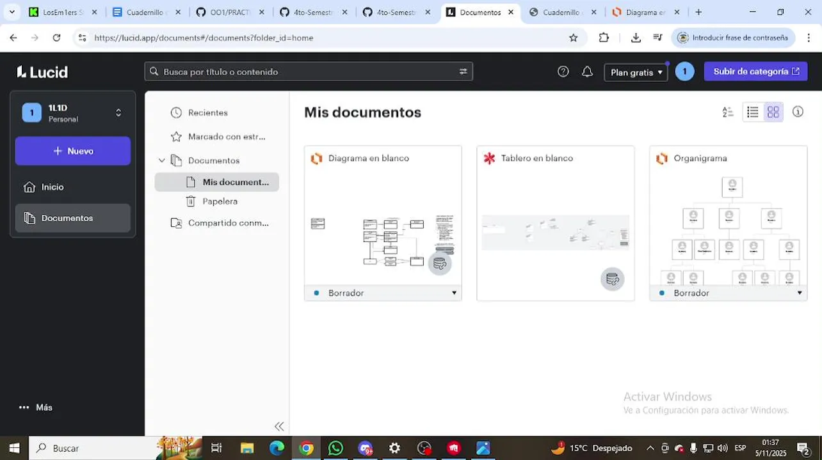Open the Plan gratis dropdown
Screen dimensions: 822x460
(x=636, y=72)
